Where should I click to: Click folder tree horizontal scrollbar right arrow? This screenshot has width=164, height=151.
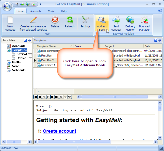29,142
